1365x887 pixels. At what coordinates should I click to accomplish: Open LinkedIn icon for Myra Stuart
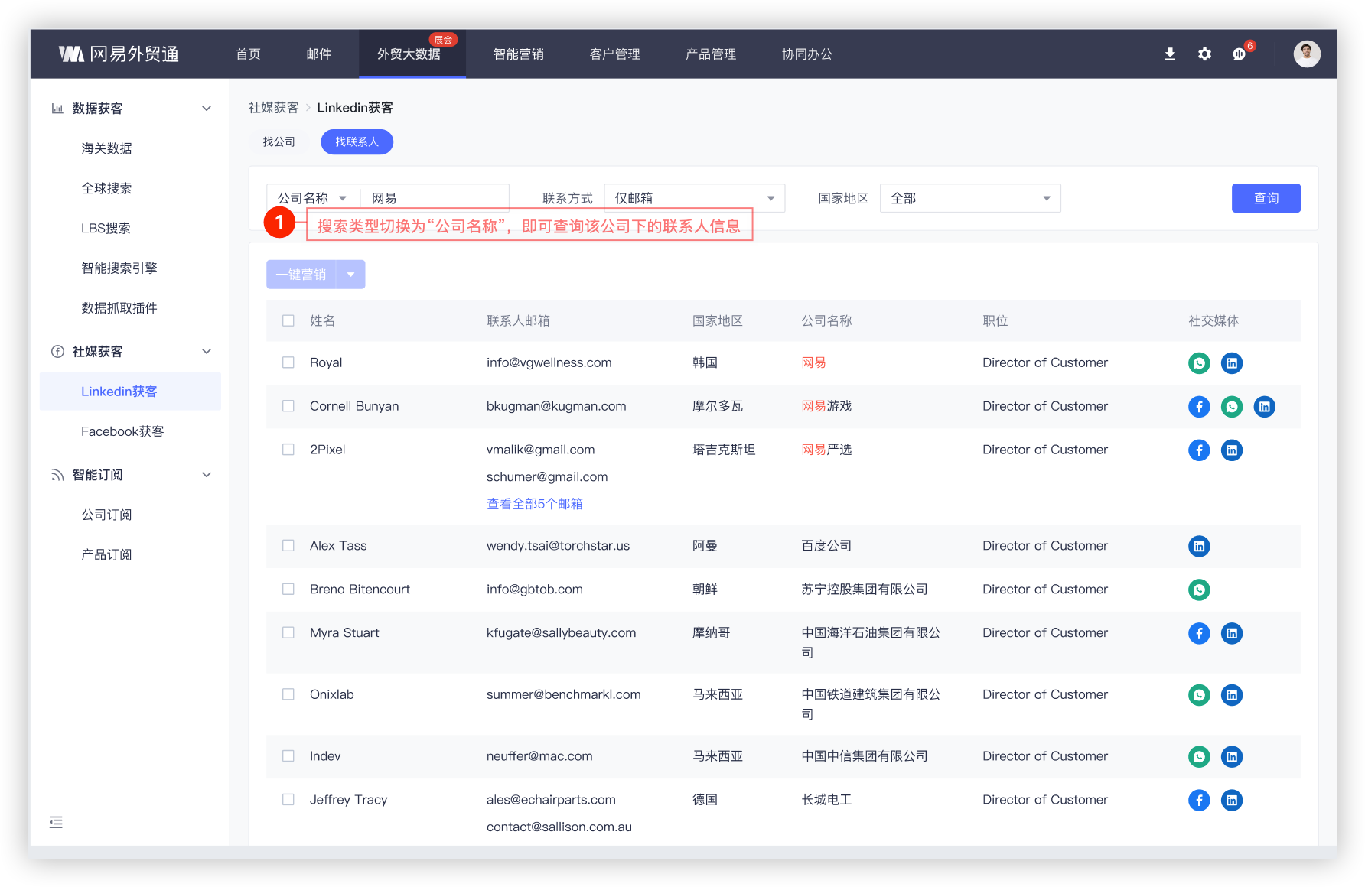pyautogui.click(x=1232, y=633)
